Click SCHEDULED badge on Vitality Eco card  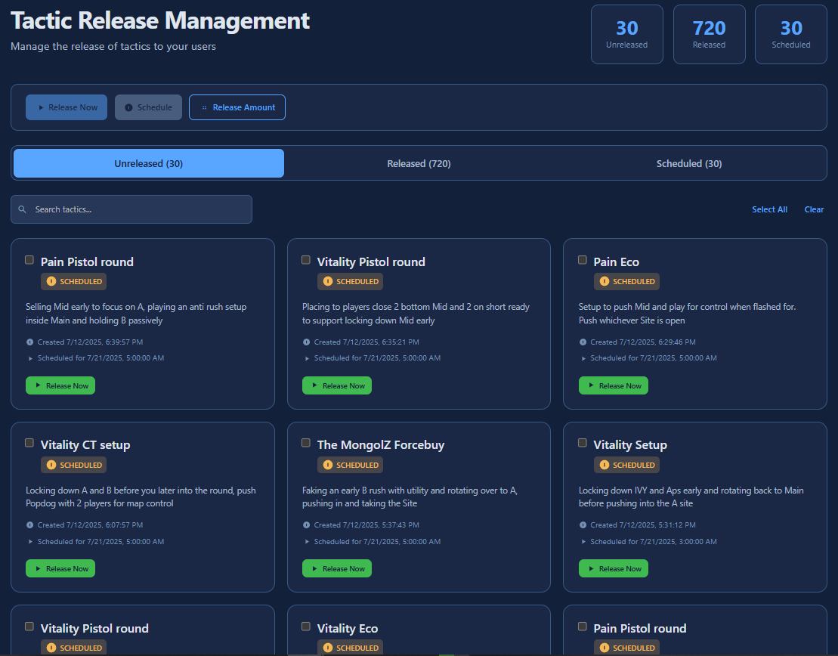[350, 648]
